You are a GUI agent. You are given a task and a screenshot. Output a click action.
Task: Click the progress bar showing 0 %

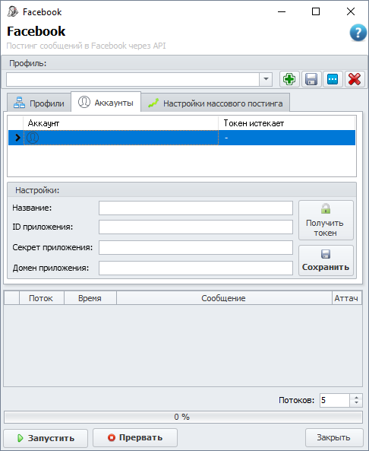pyautogui.click(x=183, y=417)
